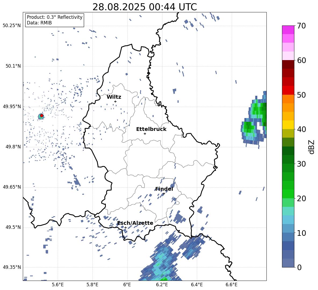Click the 6.6°E longitude label

coord(232,285)
